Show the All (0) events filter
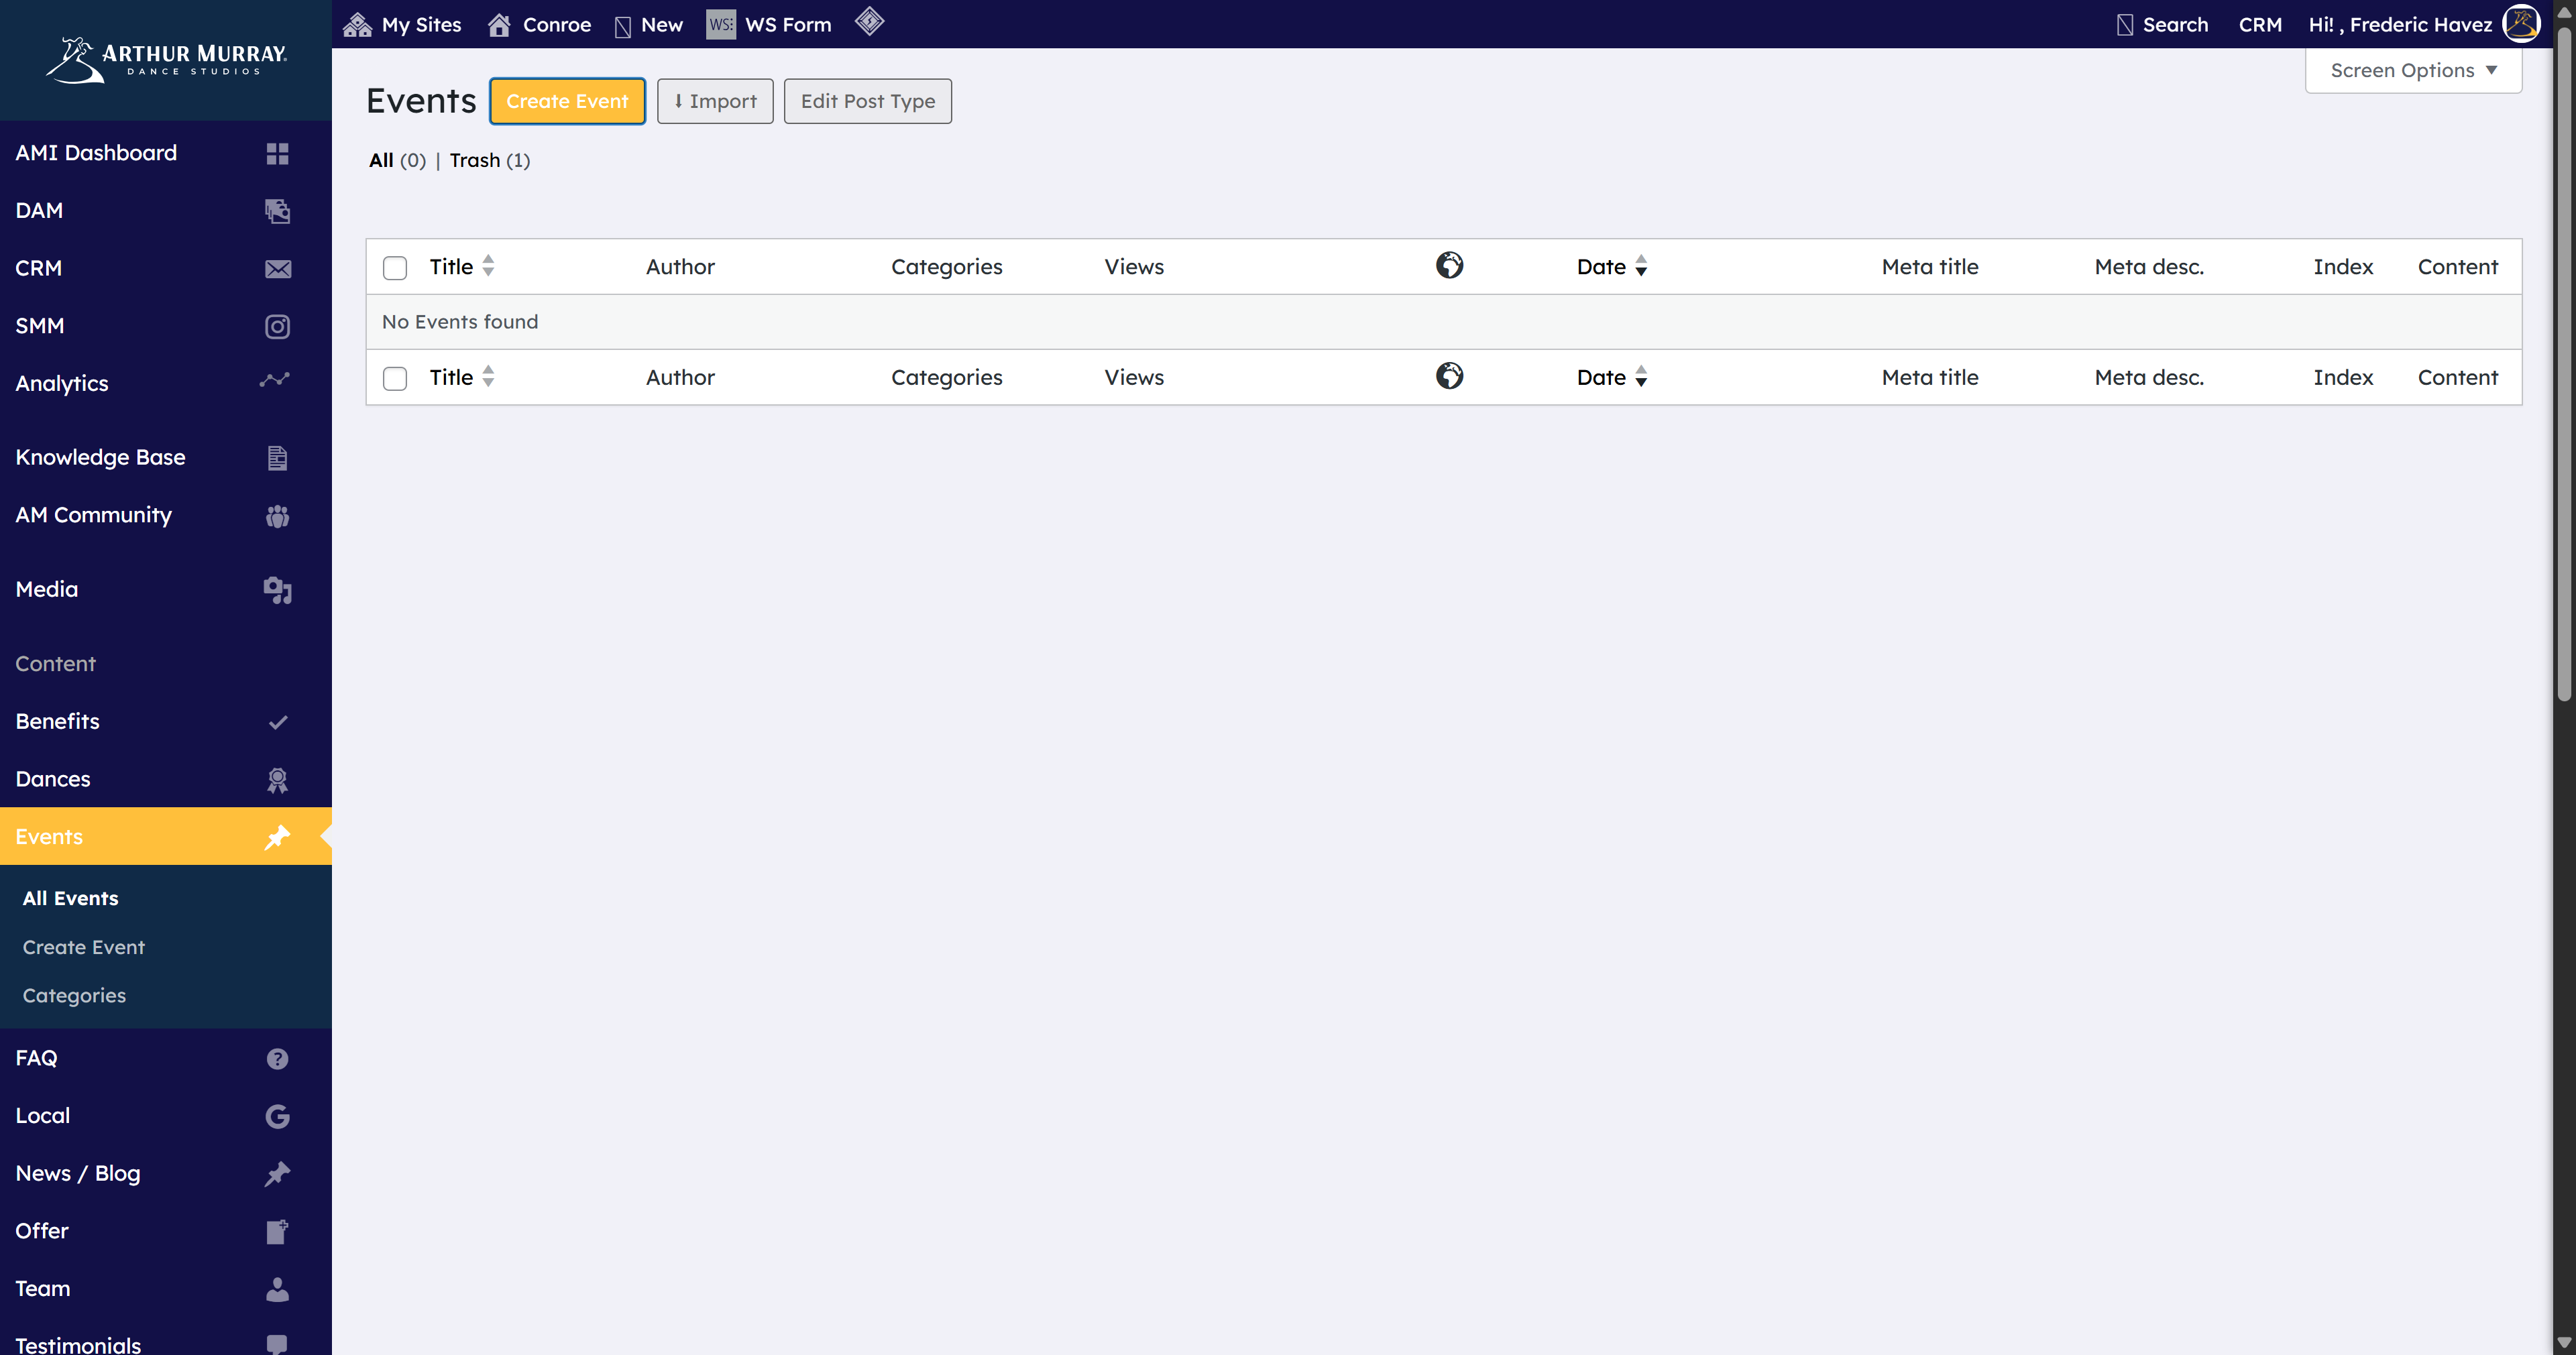This screenshot has height=1355, width=2576. pyautogui.click(x=397, y=160)
